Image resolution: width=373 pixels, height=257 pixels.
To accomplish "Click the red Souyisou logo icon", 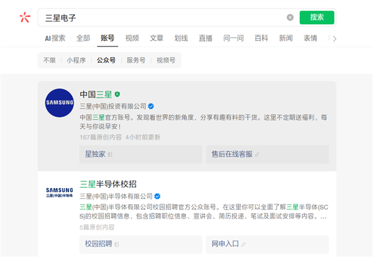I will pyautogui.click(x=25, y=17).
